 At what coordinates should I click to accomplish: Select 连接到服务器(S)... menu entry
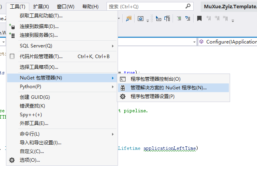[x=62, y=35]
